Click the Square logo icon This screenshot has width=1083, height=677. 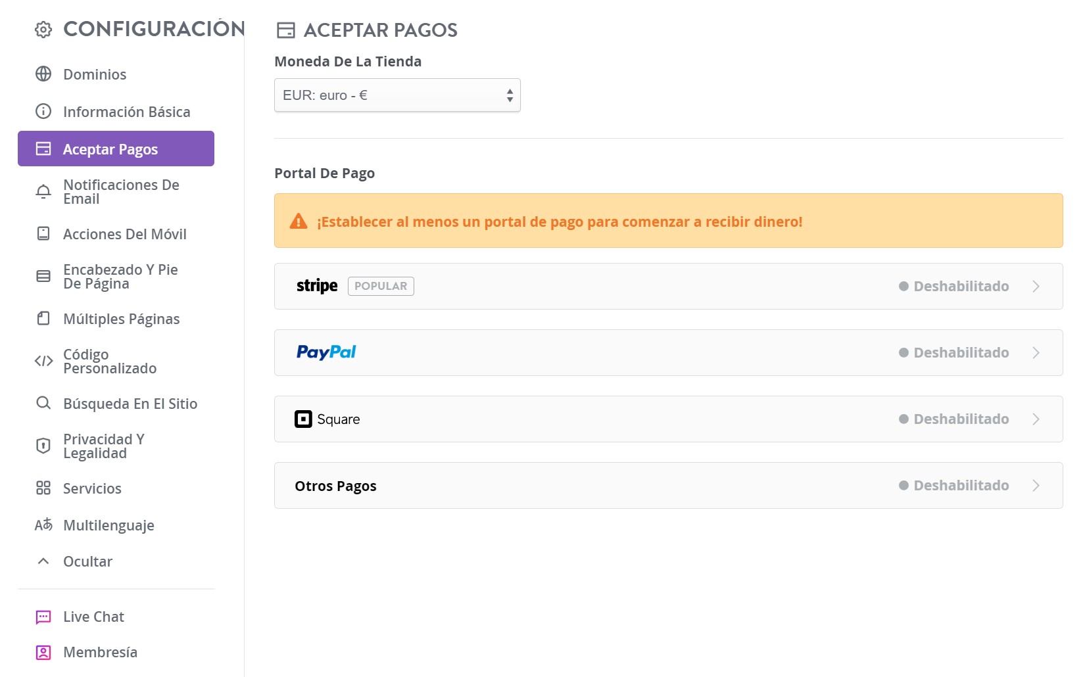coord(303,419)
